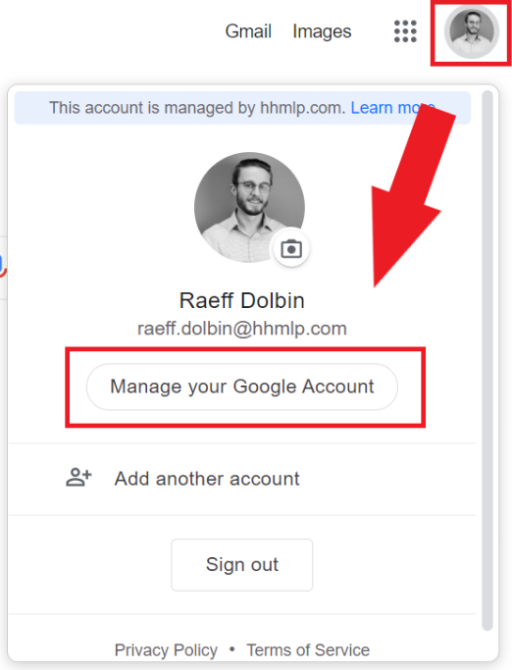Open the Privacy Policy link
512x670 pixels.
(166, 650)
